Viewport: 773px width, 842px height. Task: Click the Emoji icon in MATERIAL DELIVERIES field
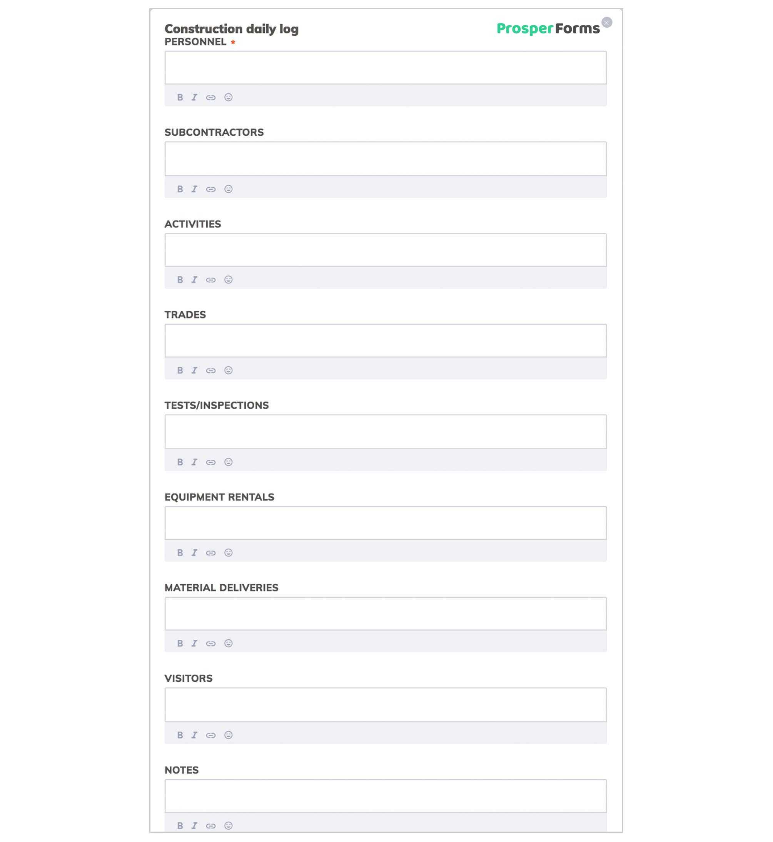click(x=229, y=643)
